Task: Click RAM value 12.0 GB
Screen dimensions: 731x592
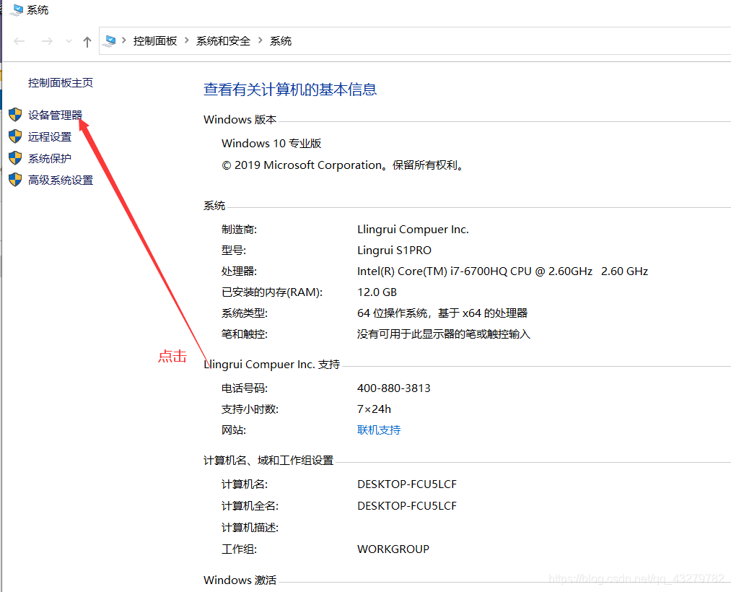Action: (x=377, y=292)
